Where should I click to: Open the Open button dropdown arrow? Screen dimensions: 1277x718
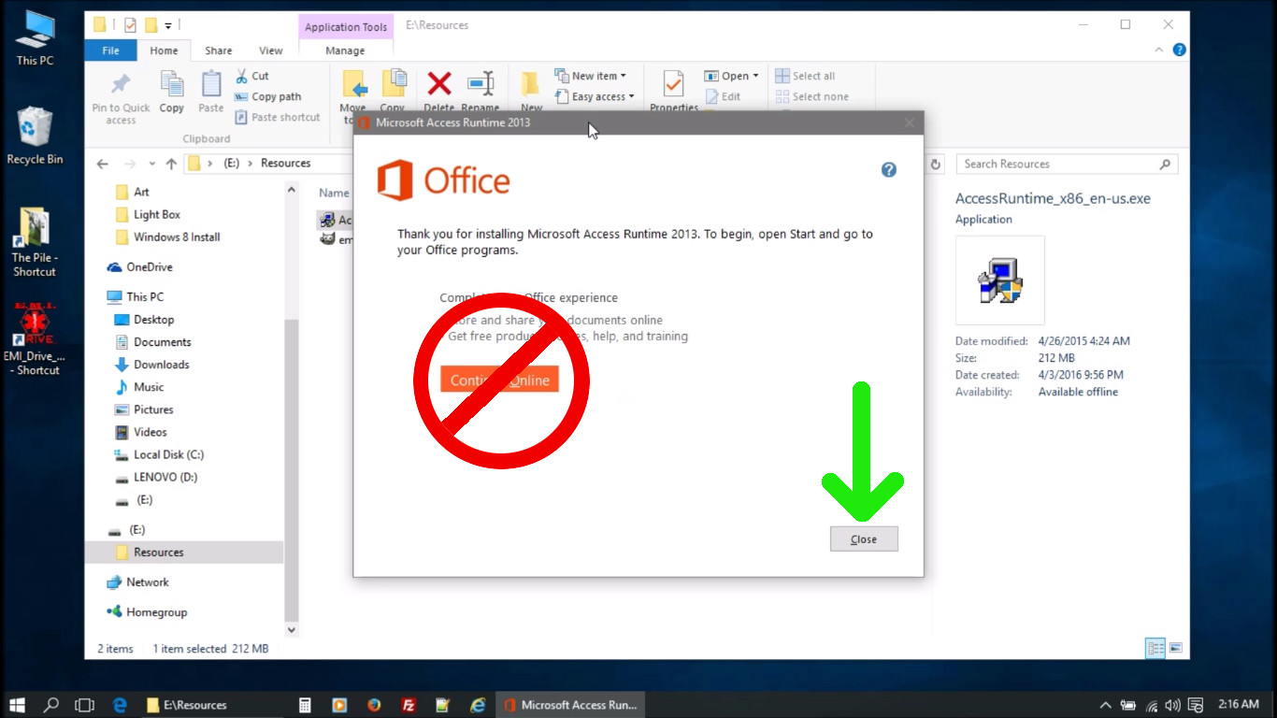point(755,76)
